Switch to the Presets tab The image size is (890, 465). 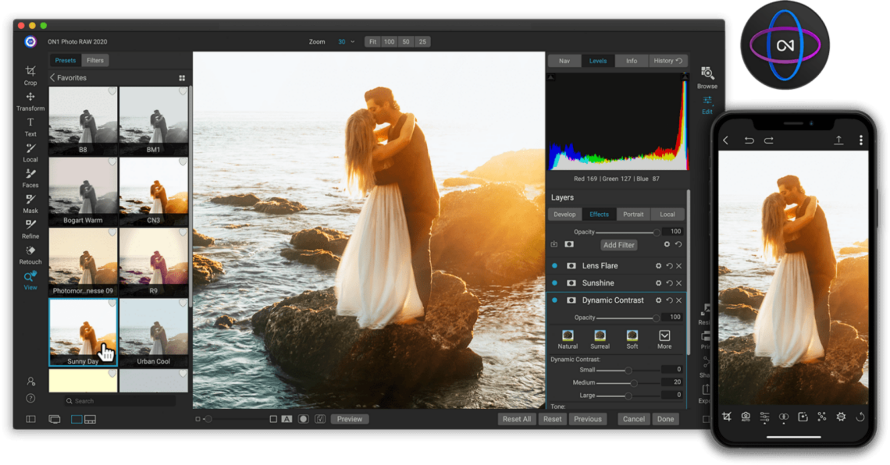click(x=65, y=60)
